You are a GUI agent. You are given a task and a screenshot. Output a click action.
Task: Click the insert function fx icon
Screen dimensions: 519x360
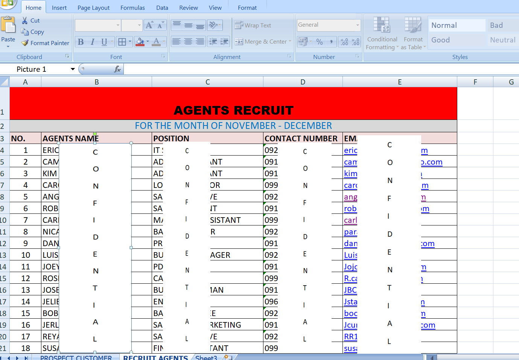coord(117,69)
